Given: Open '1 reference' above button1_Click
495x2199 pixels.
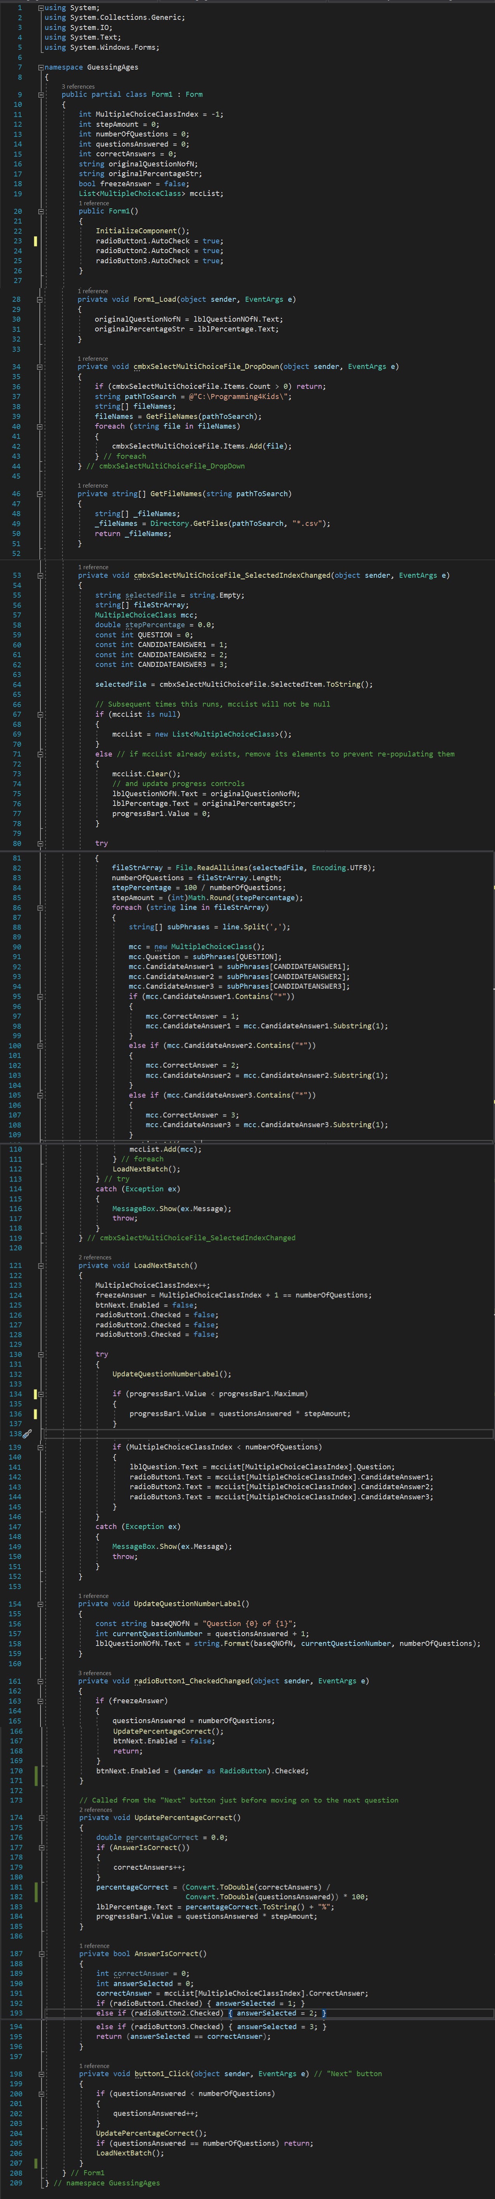Looking at the screenshot, I should (x=95, y=2066).
